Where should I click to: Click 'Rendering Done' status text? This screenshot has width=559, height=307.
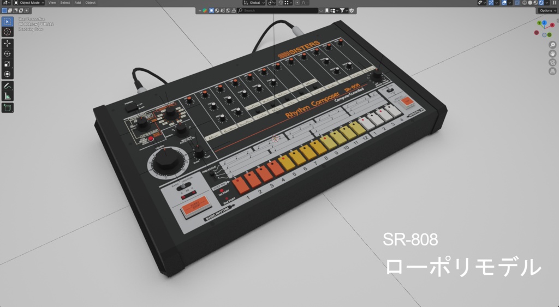point(31,29)
